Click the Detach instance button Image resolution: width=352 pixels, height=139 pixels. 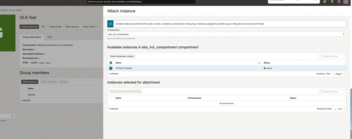pos(48,82)
